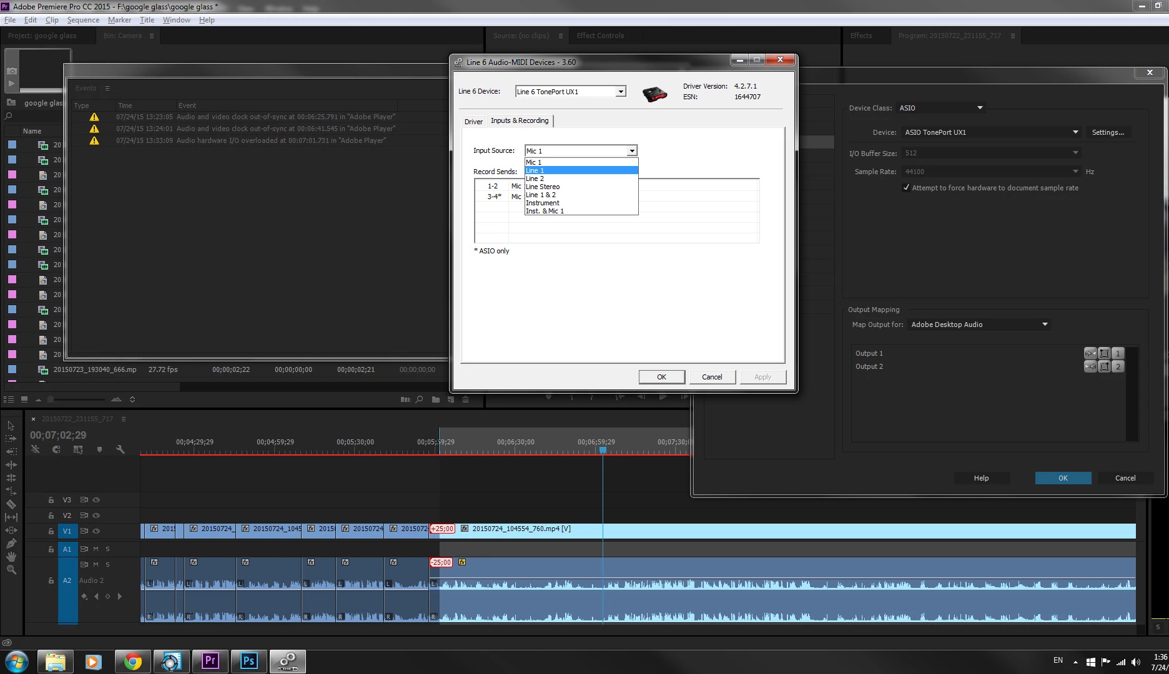Image resolution: width=1169 pixels, height=674 pixels.
Task: Add Marker with timeline marker icon
Action: 99,449
